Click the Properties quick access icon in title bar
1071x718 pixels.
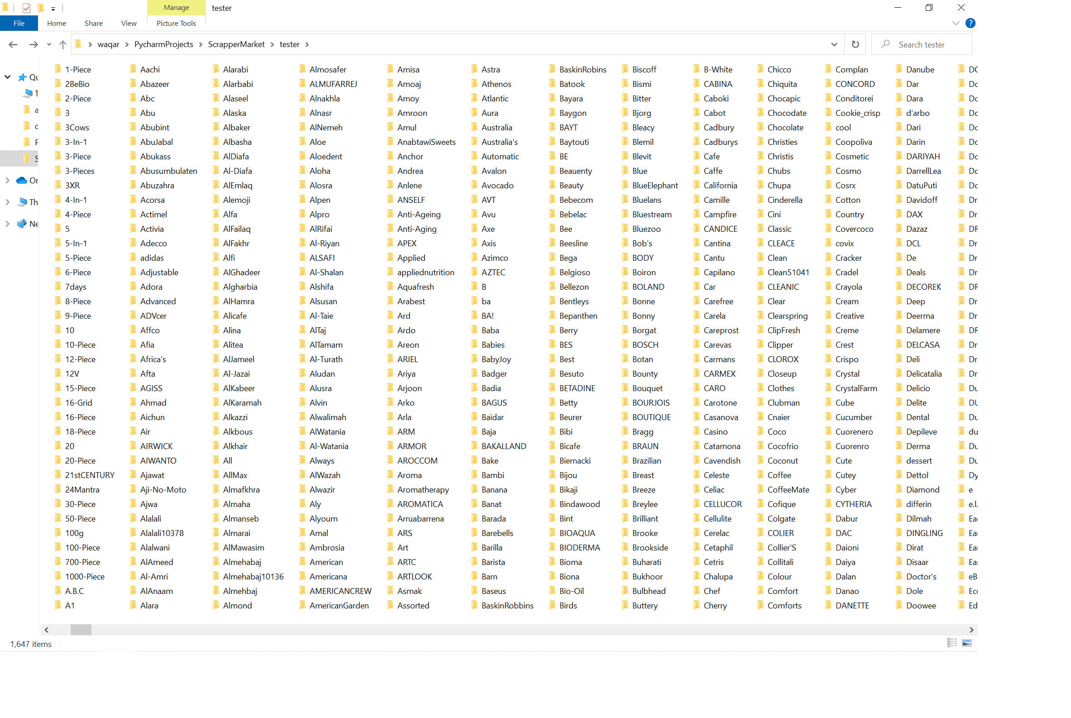tap(26, 8)
